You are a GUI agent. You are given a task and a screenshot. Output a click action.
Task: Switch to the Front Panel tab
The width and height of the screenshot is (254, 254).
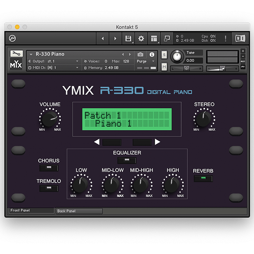tap(31, 210)
